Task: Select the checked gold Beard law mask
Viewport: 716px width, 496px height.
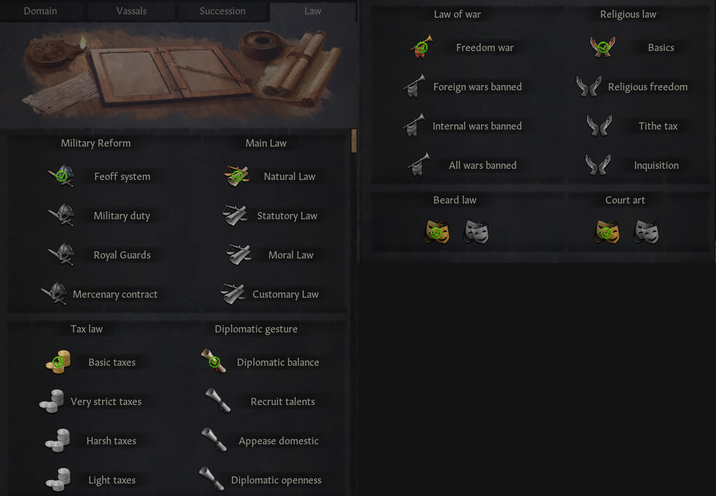Action: click(437, 232)
